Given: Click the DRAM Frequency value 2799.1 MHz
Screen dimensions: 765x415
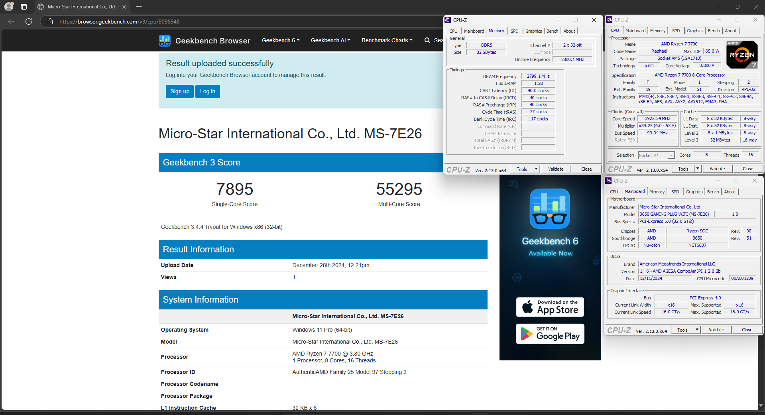Looking at the screenshot, I should [x=538, y=77].
